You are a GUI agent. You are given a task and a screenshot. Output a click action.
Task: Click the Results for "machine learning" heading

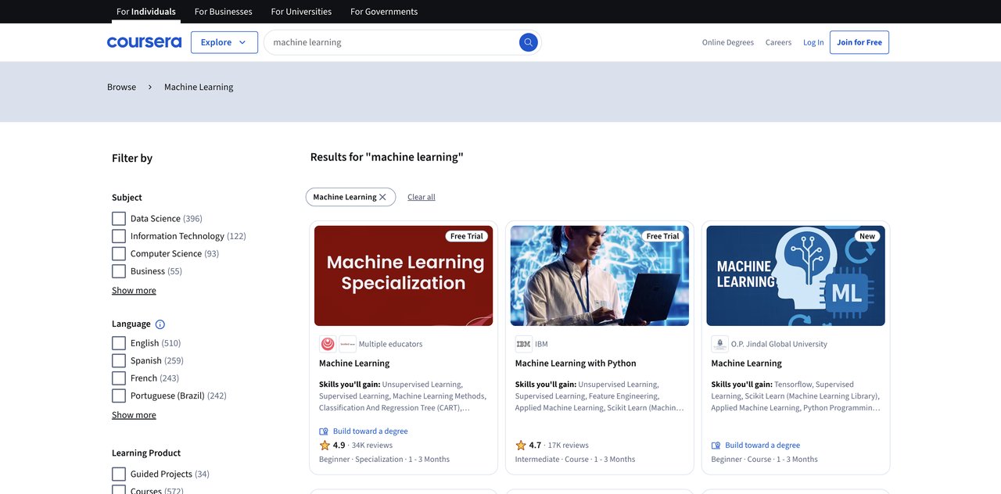click(387, 157)
